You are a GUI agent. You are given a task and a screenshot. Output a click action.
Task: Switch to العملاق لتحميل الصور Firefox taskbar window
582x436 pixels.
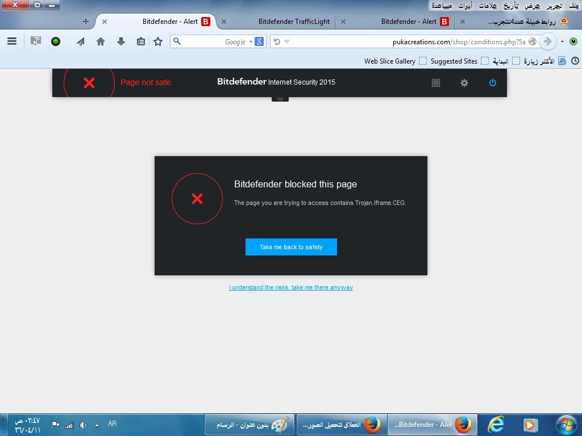pos(342,425)
